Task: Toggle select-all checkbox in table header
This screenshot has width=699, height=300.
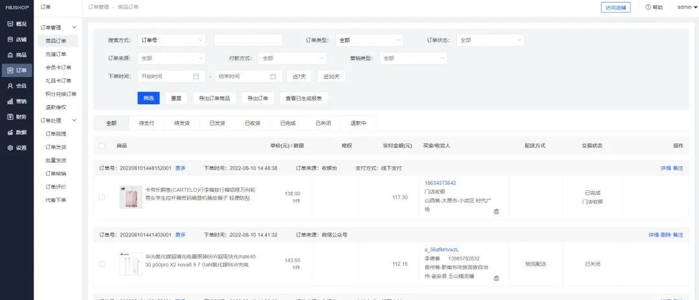Action: tap(102, 146)
